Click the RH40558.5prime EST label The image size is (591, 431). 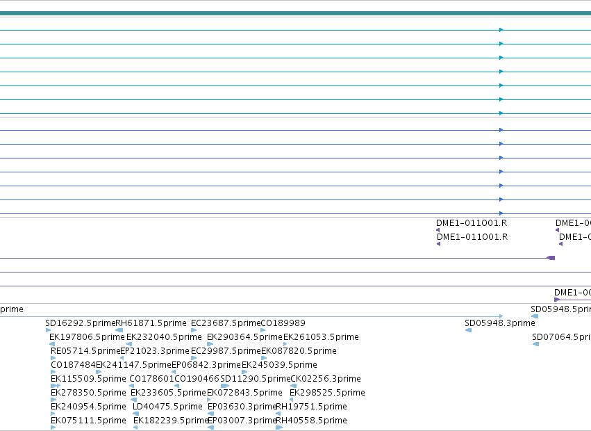[x=312, y=421]
